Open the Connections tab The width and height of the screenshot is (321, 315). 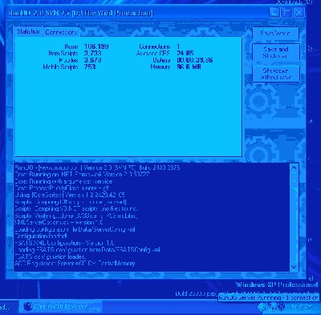[61, 32]
